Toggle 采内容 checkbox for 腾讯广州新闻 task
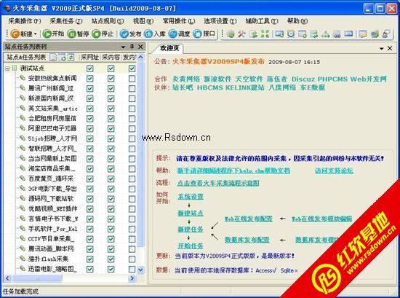Screen dimensions: 400x298 [111, 88]
